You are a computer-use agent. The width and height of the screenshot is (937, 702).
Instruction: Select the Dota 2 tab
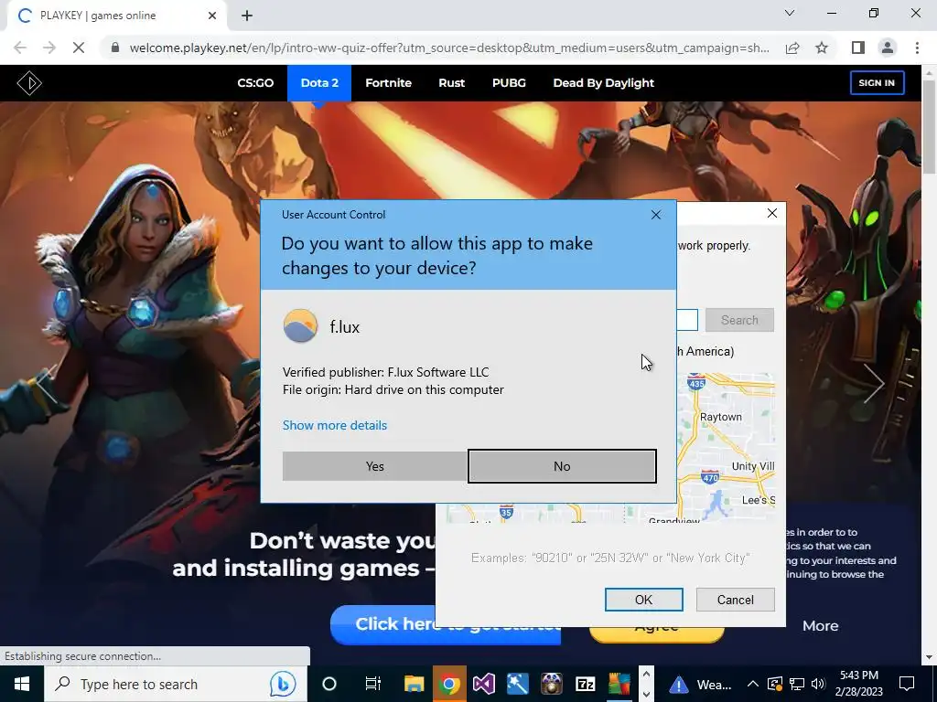coord(319,83)
